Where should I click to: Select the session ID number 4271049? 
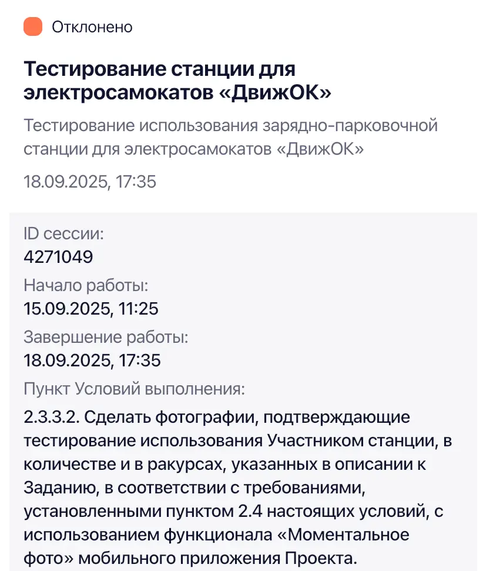(58, 257)
